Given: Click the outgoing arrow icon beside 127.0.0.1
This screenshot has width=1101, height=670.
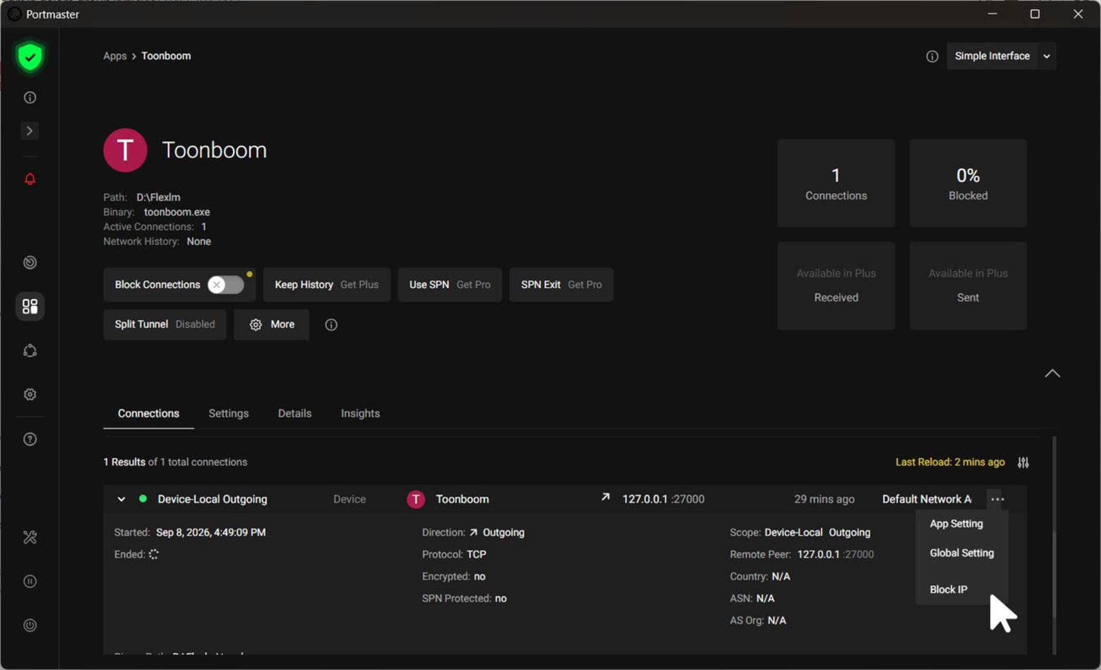Looking at the screenshot, I should (x=605, y=497).
